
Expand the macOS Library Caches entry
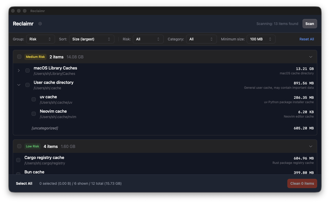[19, 70]
